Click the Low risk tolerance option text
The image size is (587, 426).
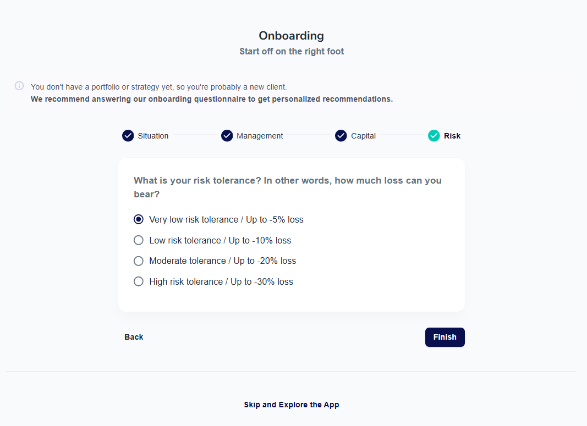tap(220, 241)
